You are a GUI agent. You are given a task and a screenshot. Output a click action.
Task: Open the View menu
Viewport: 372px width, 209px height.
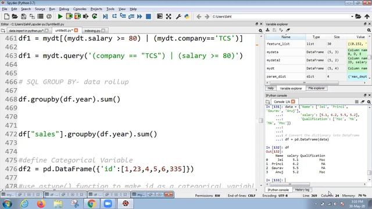(122, 9)
